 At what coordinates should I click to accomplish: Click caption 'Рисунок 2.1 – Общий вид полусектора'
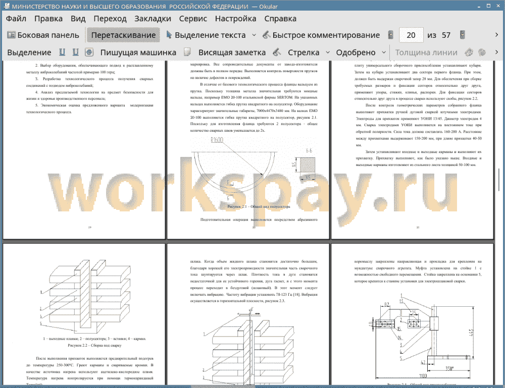click(259, 206)
